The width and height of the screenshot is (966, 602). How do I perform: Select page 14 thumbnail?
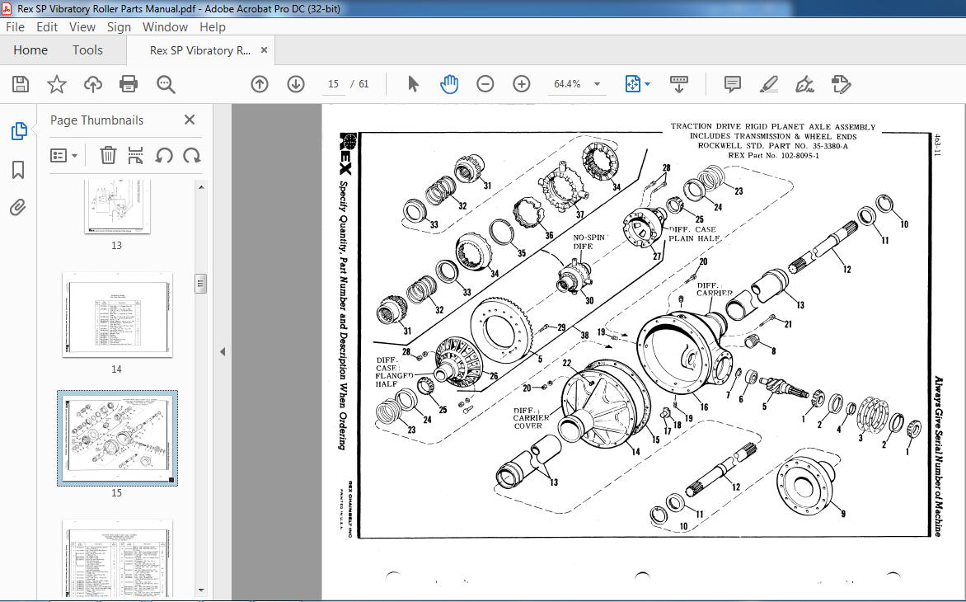(117, 315)
